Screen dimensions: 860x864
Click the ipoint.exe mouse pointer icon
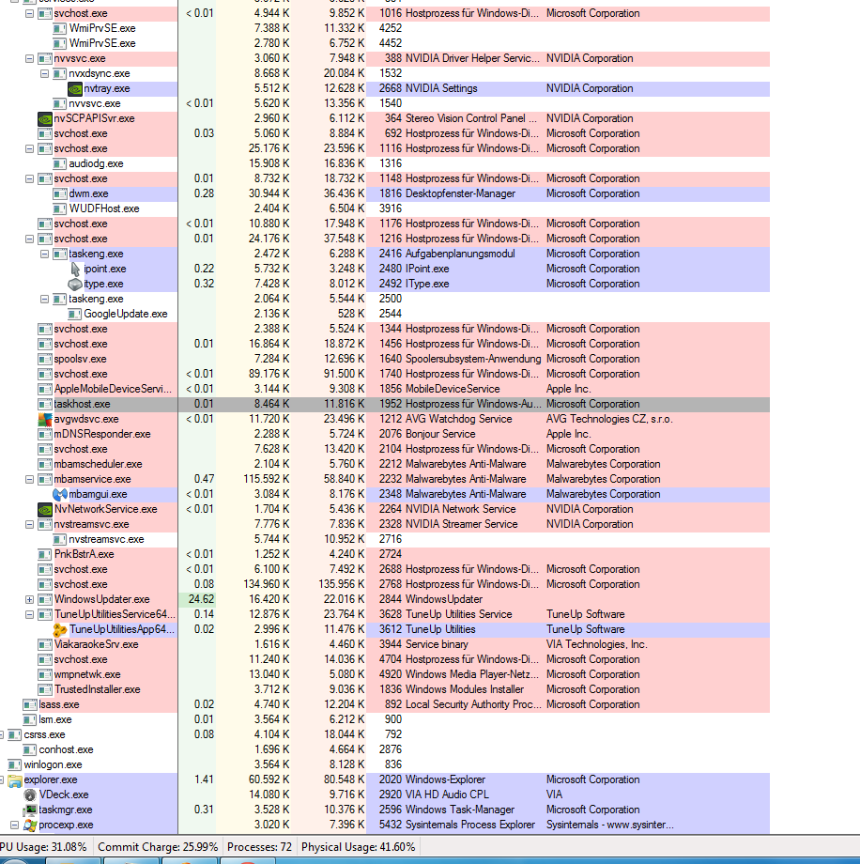point(75,269)
